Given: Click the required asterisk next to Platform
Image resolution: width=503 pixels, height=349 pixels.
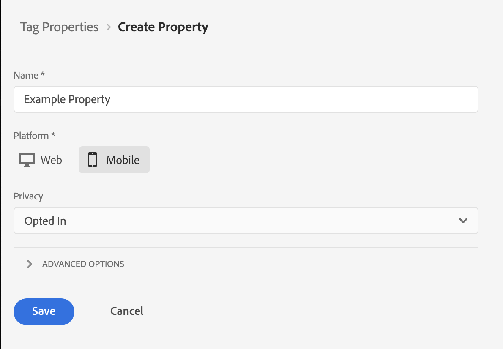Looking at the screenshot, I should pyautogui.click(x=53, y=136).
